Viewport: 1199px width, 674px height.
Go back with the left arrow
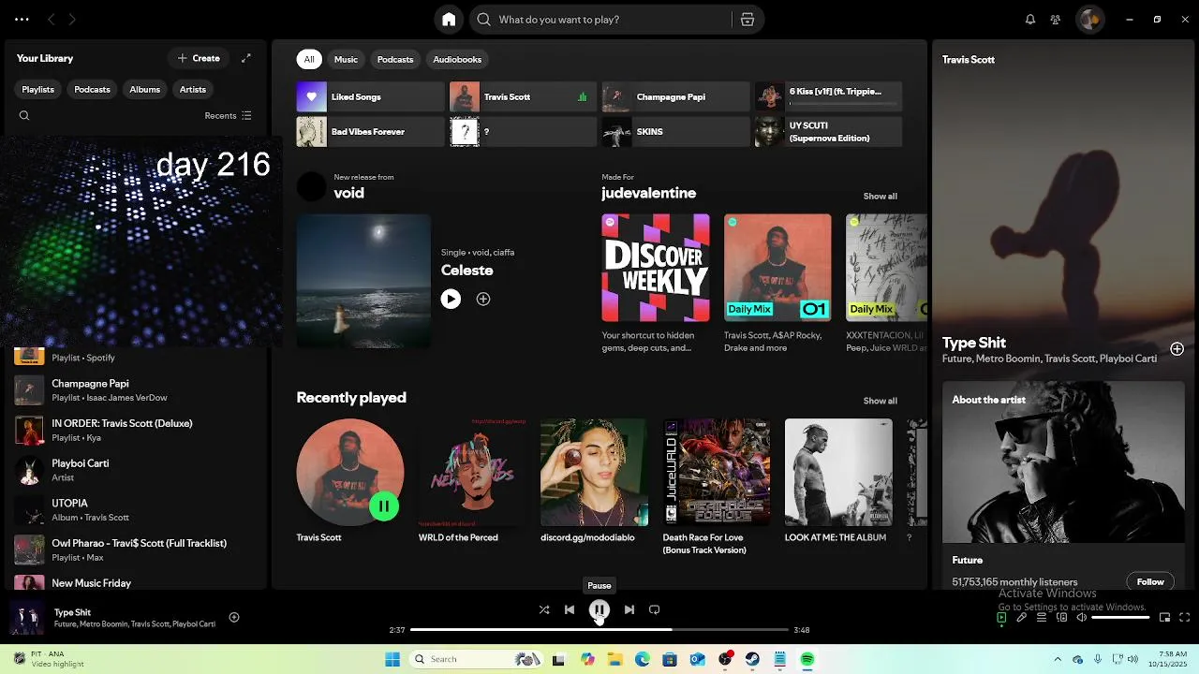pos(52,20)
